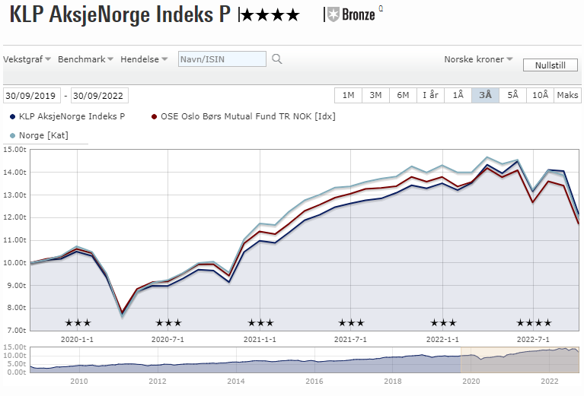Open the Norske kroner currency dropdown
The width and height of the screenshot is (584, 396).
[x=478, y=59]
